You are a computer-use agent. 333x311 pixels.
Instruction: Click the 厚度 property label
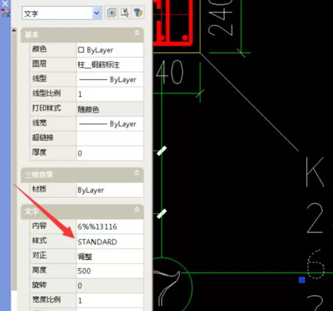coord(39,153)
